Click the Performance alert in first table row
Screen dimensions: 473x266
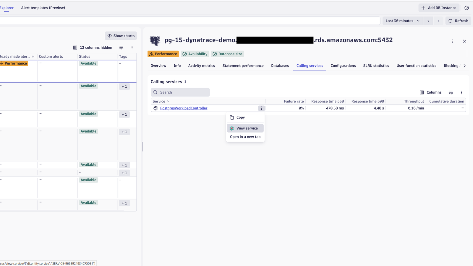[14, 63]
